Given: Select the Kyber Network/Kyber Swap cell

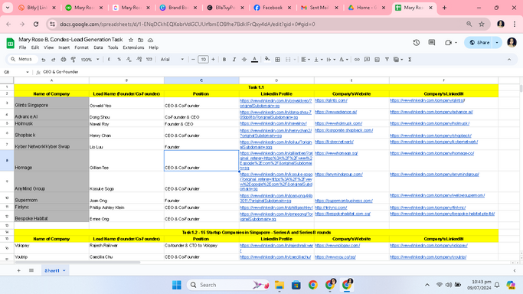Looking at the screenshot, I should [51, 145].
